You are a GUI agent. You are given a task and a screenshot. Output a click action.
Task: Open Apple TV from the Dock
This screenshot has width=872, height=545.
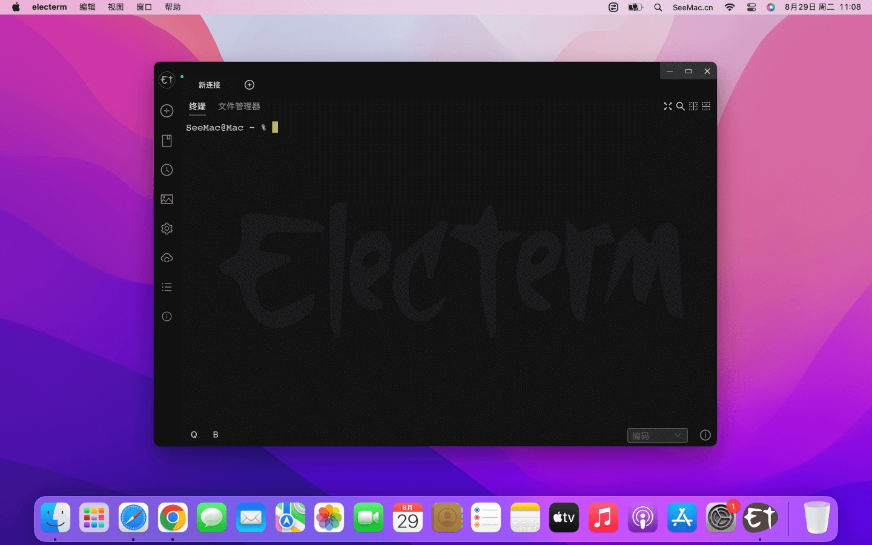click(x=564, y=518)
